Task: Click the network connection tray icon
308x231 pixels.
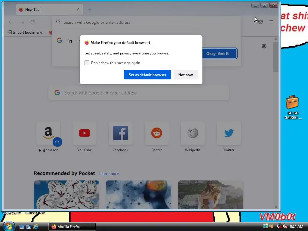Action: (x=279, y=226)
